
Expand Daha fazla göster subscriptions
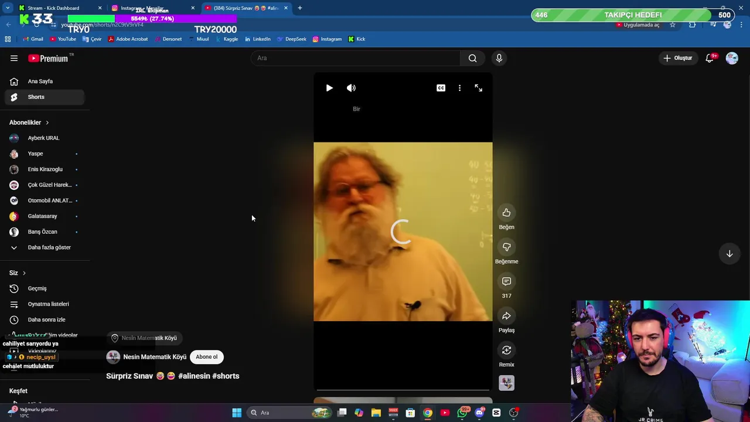pos(45,247)
